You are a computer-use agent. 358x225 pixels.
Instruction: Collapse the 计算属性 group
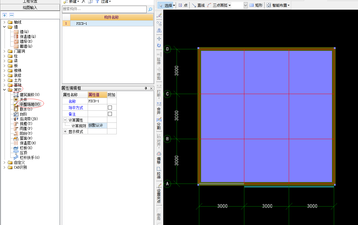65,120
